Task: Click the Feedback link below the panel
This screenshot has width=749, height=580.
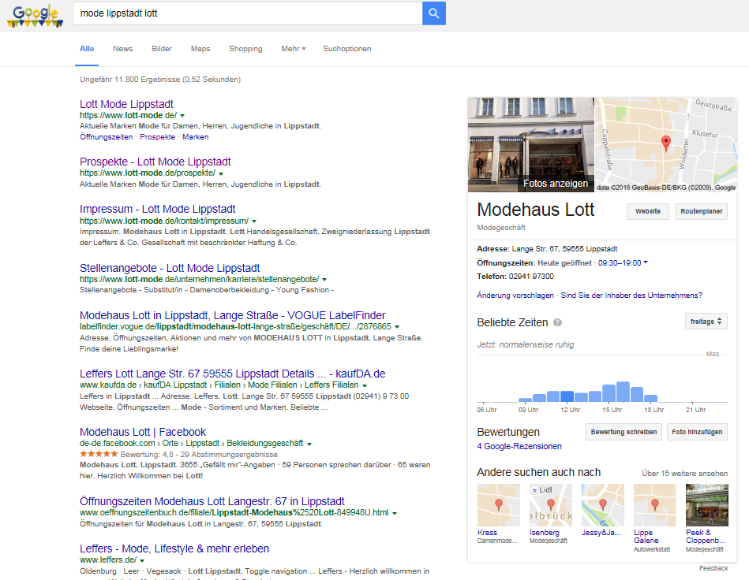Action: [713, 568]
